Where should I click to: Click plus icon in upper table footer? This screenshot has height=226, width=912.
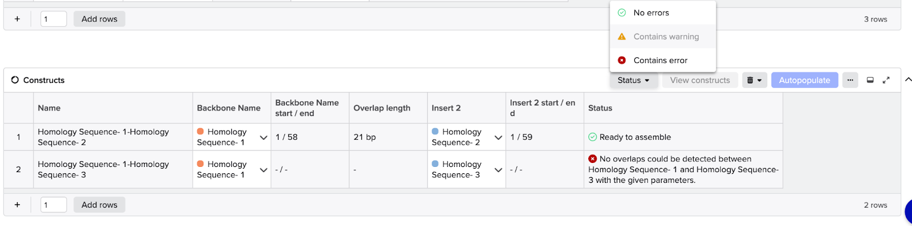(x=17, y=19)
